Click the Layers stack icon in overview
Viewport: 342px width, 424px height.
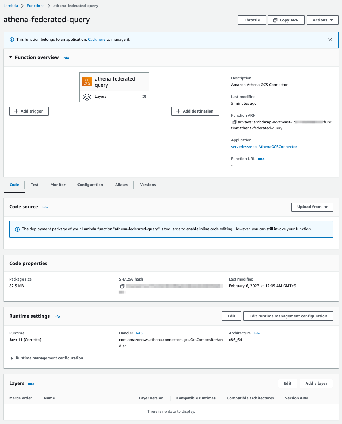[87, 97]
